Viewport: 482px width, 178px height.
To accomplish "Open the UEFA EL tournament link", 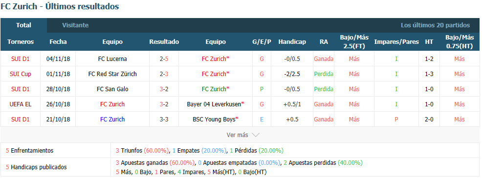I will coord(21,104).
